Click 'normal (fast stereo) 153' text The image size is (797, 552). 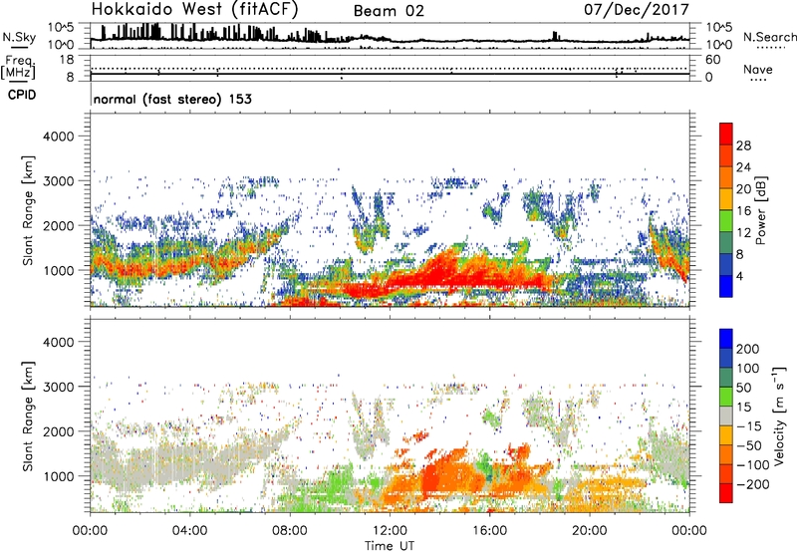point(172,99)
